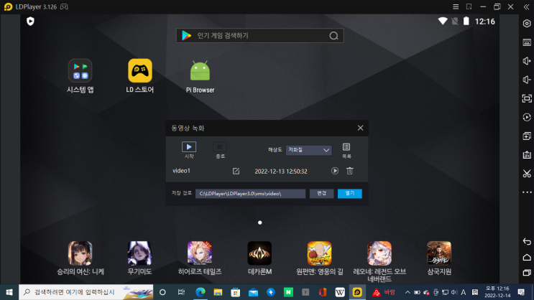The image size is (534, 300).
Task: Launch 히어로즈 테일즈 game
Action: (200, 258)
